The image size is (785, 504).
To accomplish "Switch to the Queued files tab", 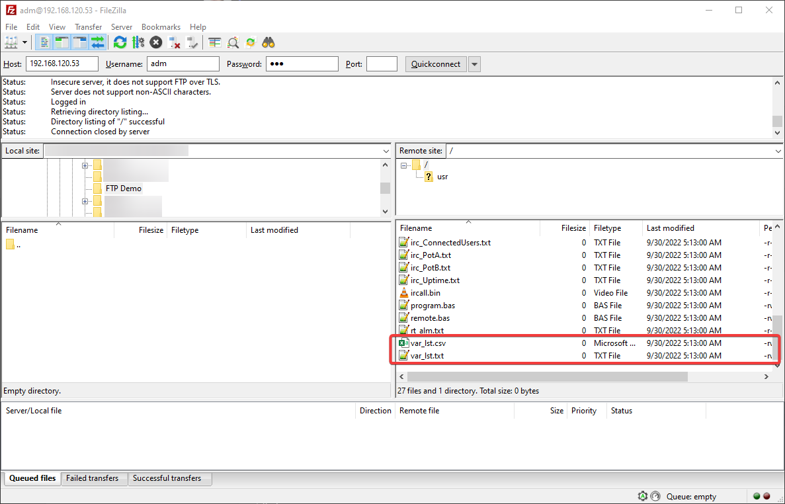I will 32,478.
